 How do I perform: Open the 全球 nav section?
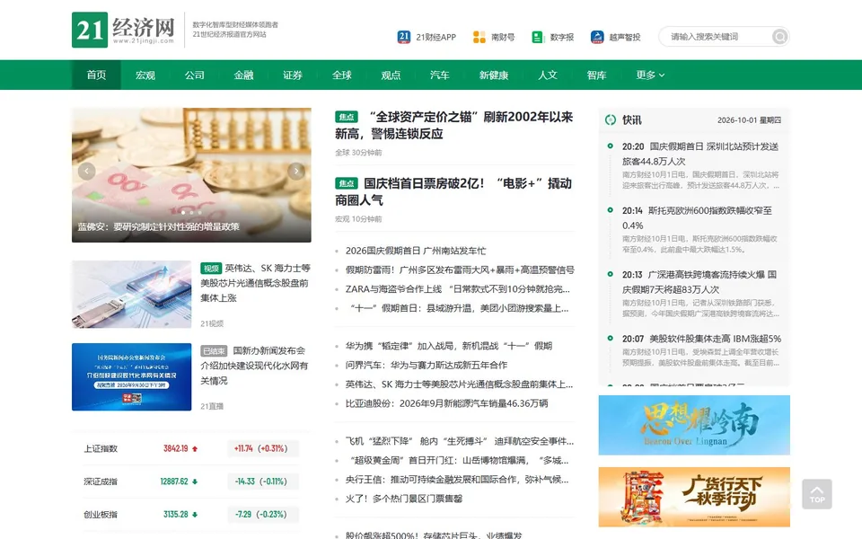tap(341, 75)
